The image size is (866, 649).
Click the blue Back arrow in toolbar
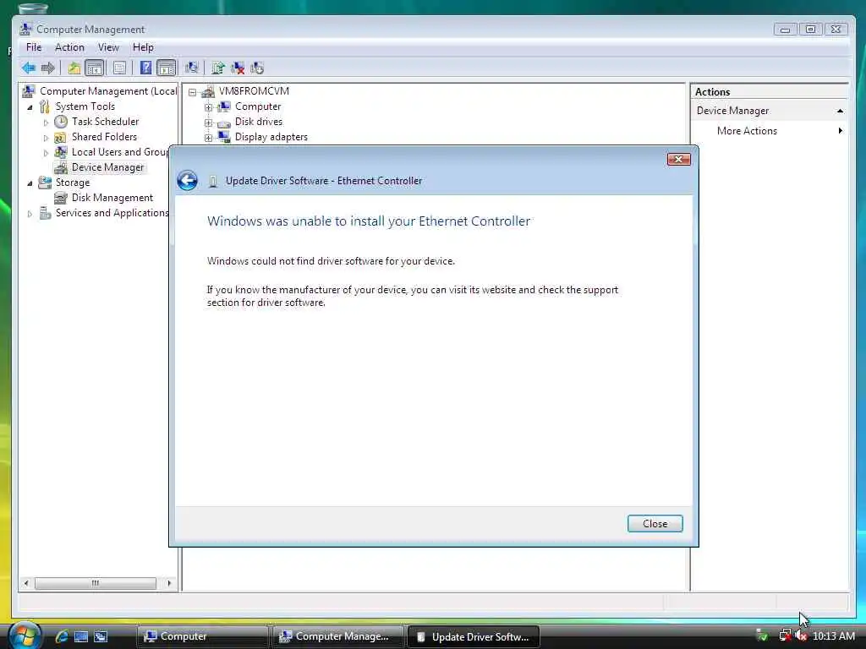pyautogui.click(x=29, y=68)
